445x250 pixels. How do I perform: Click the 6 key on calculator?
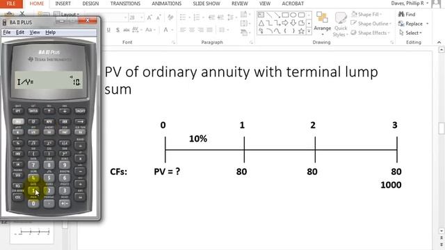click(x=65, y=178)
